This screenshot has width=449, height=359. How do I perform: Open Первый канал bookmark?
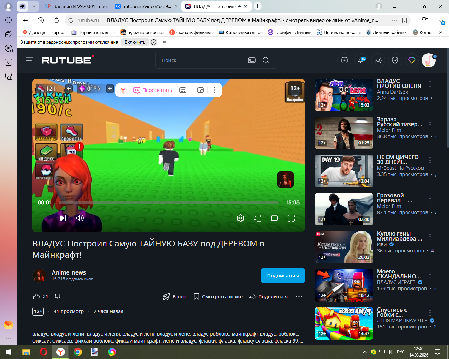click(93, 32)
